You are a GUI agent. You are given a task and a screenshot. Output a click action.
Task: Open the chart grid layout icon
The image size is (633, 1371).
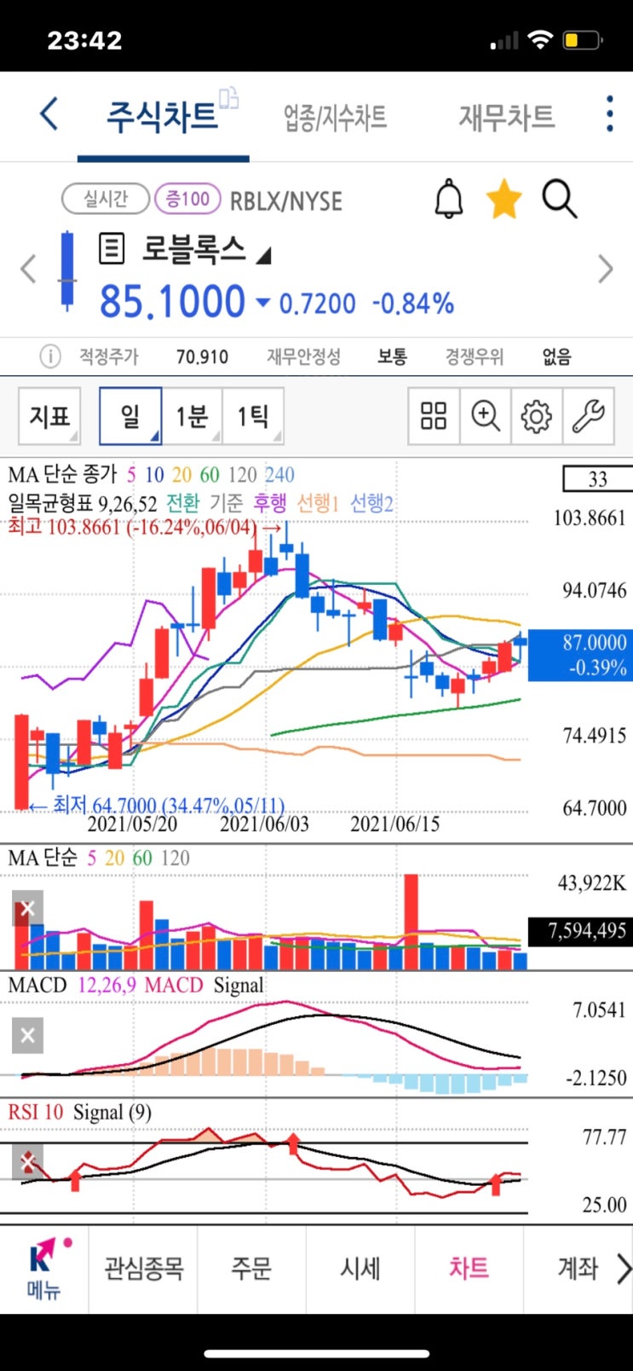pyautogui.click(x=434, y=416)
